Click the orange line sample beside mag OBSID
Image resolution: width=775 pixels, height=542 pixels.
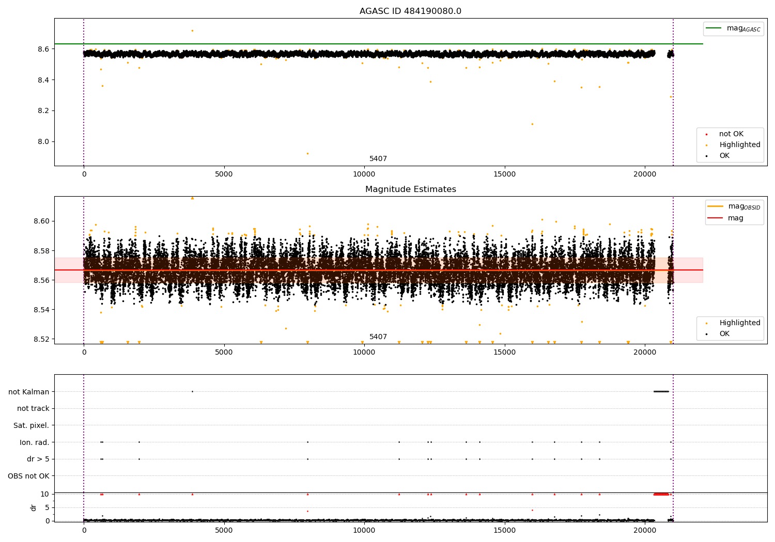tap(715, 206)
